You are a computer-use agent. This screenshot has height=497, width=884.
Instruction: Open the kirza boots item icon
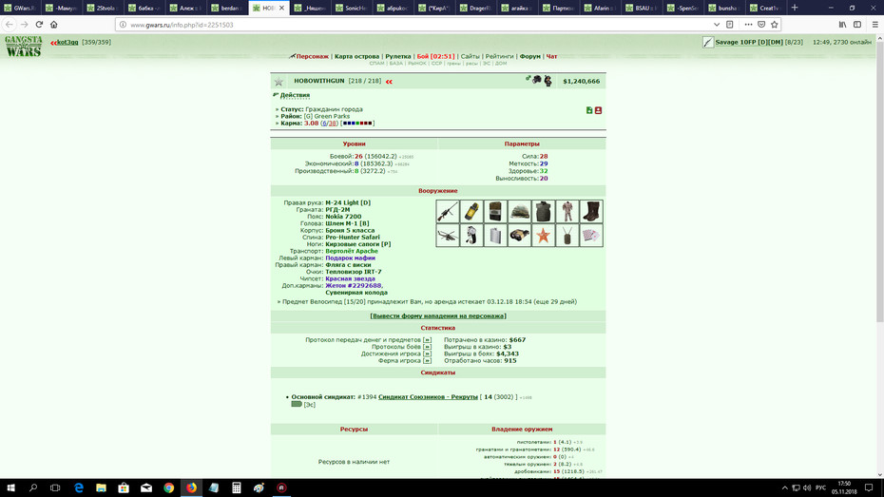point(591,211)
